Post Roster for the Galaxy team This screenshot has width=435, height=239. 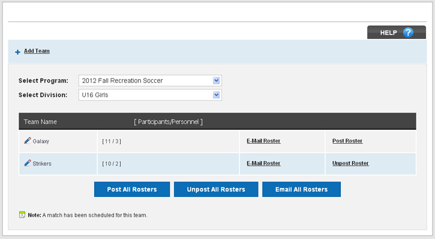point(347,141)
